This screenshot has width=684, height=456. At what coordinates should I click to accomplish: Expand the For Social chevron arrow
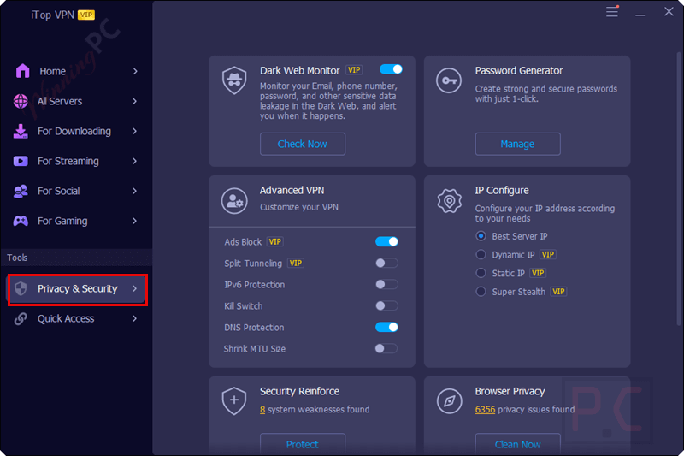point(135,191)
